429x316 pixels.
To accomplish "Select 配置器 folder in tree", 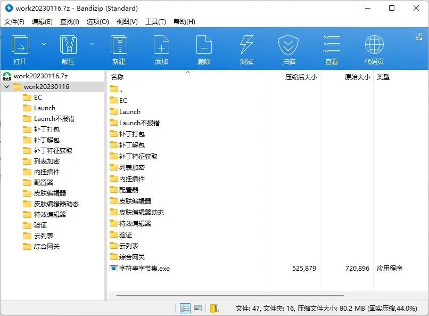I will (x=38, y=183).
